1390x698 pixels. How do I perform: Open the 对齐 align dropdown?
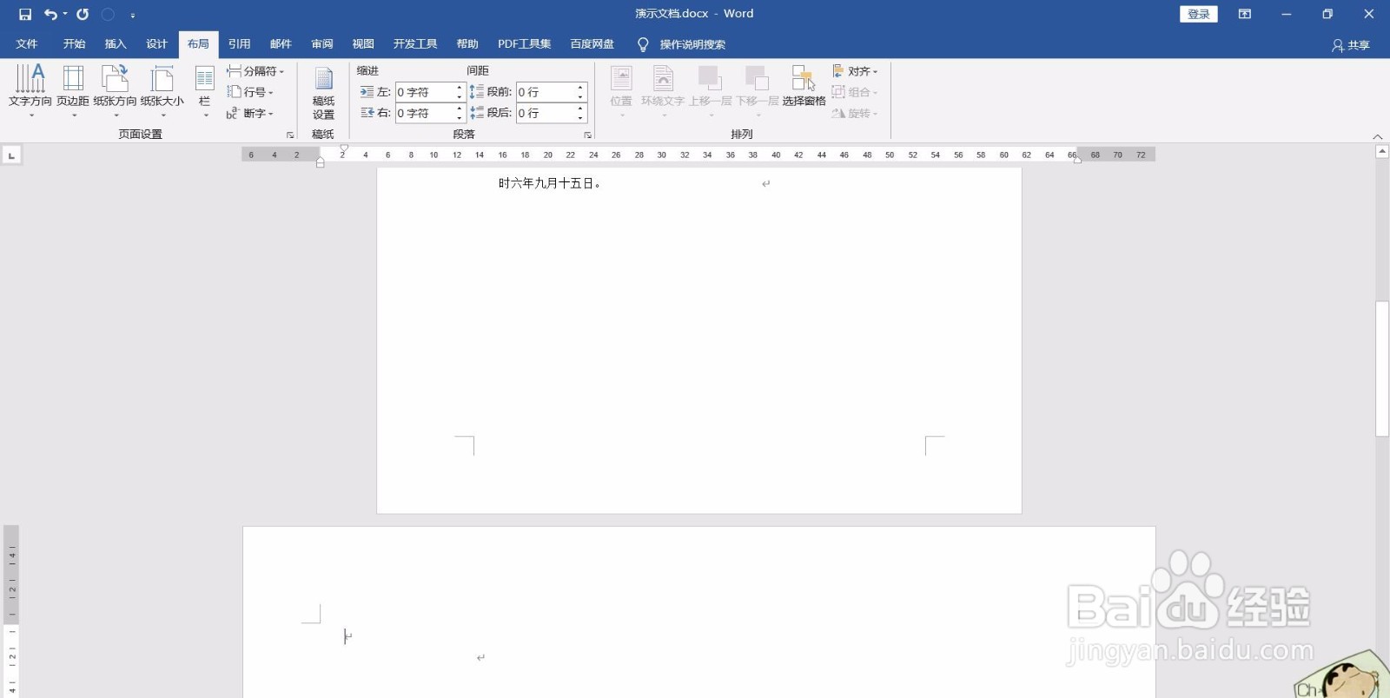855,71
